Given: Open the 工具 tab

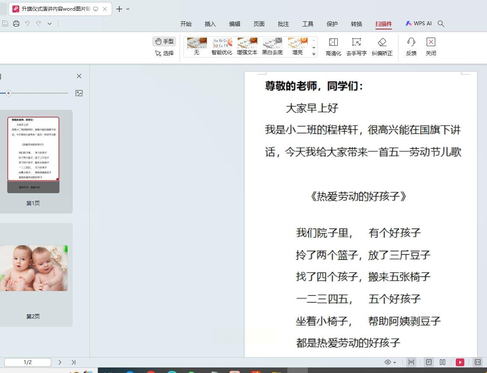Looking at the screenshot, I should tap(308, 24).
